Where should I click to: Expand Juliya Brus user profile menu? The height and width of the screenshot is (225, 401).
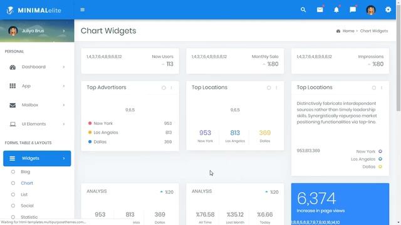[64, 31]
